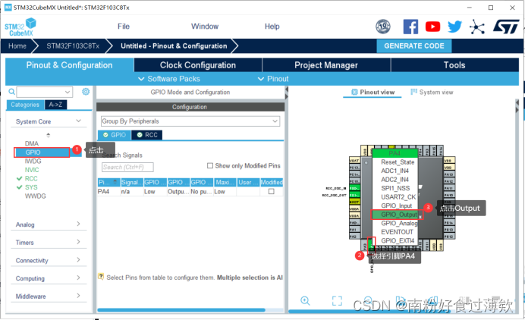
Task: Switch to System view
Action: 432,92
